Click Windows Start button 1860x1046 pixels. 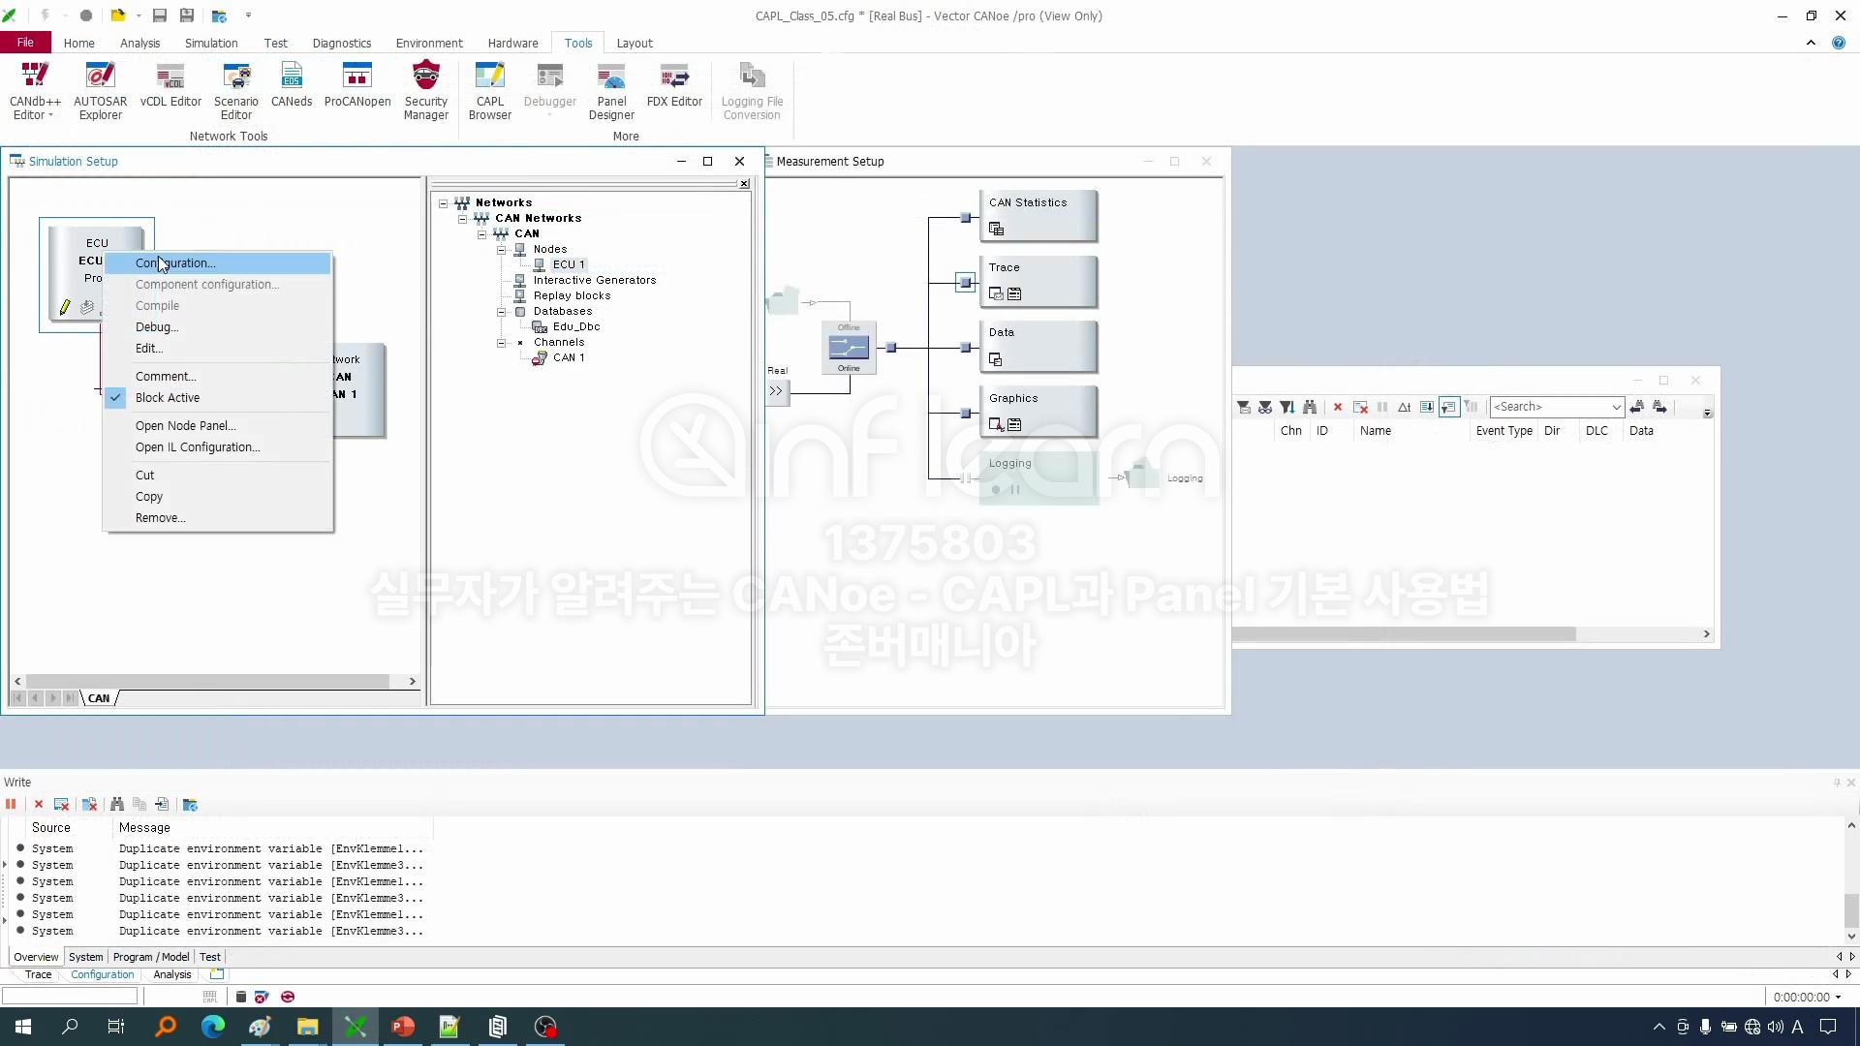[x=23, y=1027]
